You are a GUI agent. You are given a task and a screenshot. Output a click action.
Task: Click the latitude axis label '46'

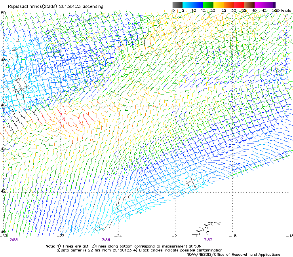tap(3, 105)
